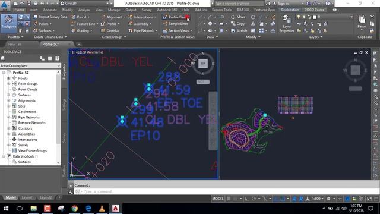Expand the Draw panel flyout
Image resolution: width=380 pixels, height=214 pixels.
212,37
